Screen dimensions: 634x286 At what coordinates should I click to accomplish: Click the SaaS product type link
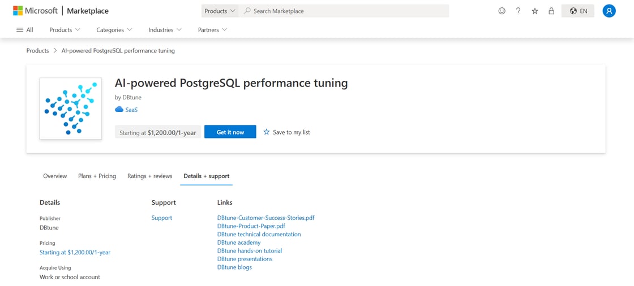131,110
